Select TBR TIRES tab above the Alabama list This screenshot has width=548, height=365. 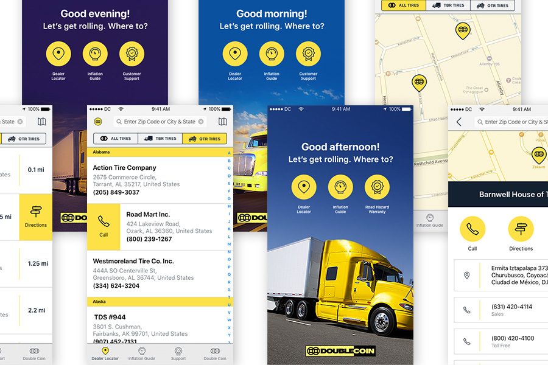tap(160, 139)
